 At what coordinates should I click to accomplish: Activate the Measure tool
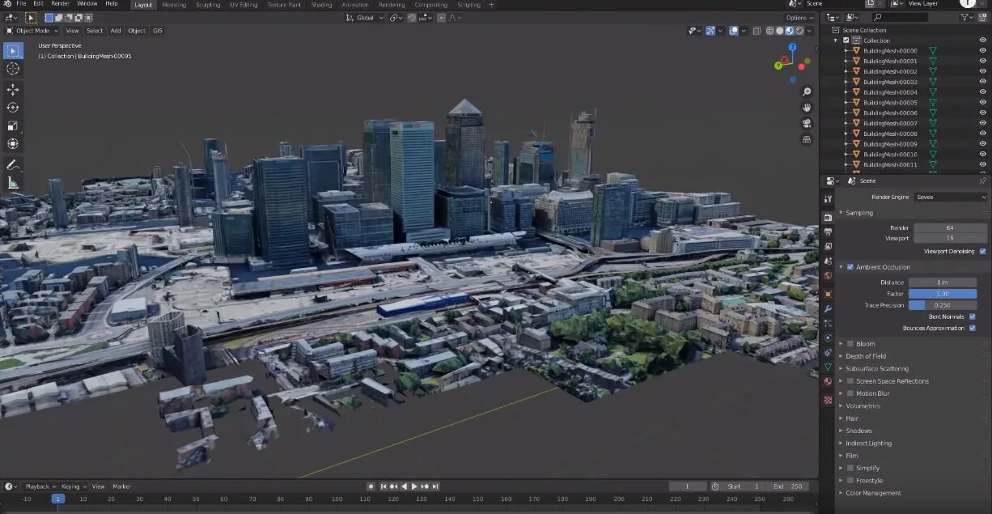(12, 182)
